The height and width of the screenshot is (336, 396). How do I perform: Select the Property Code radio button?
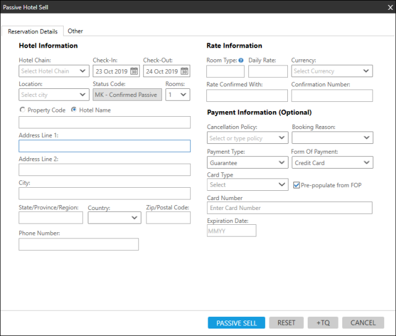click(x=23, y=109)
